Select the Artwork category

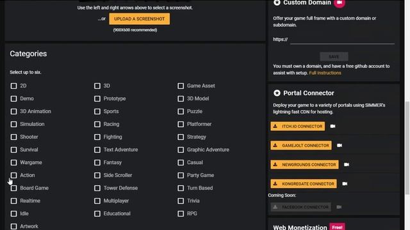coord(13,226)
